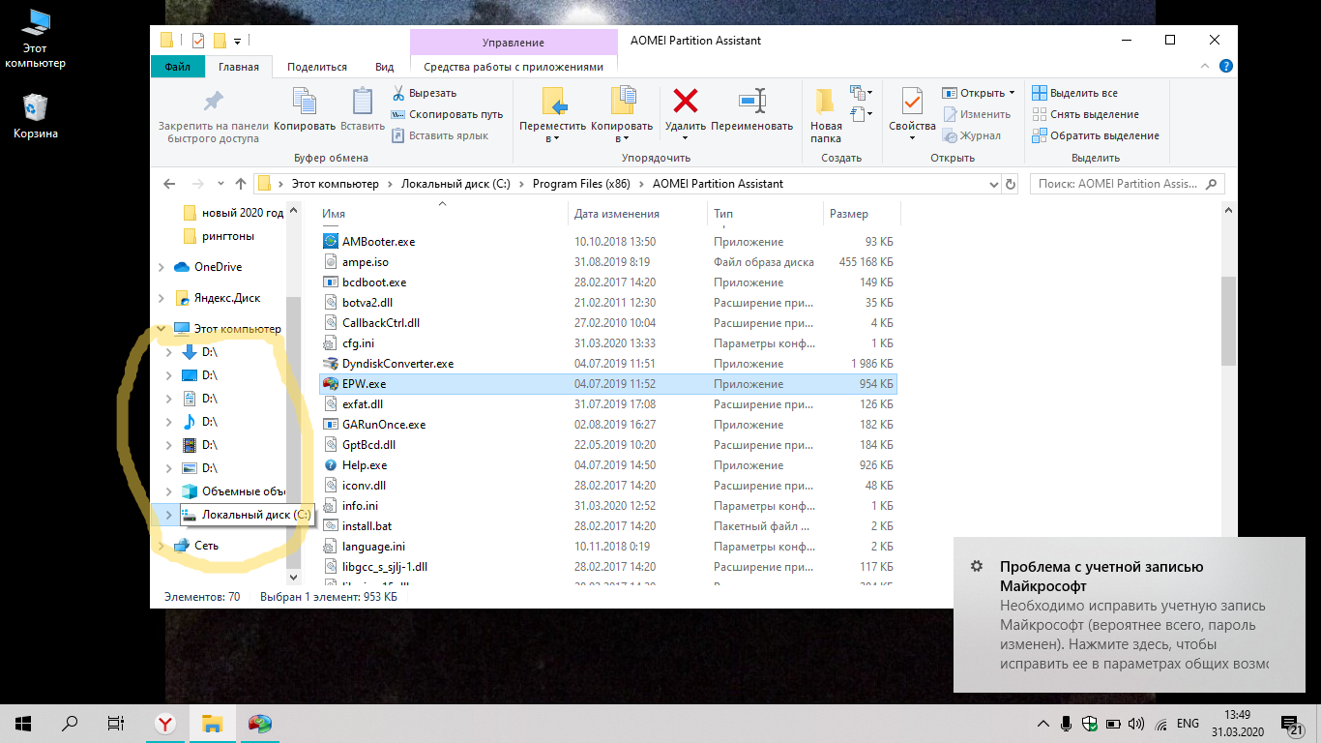Click Select all (Выделить все)
This screenshot has width=1321, height=743.
click(1074, 93)
